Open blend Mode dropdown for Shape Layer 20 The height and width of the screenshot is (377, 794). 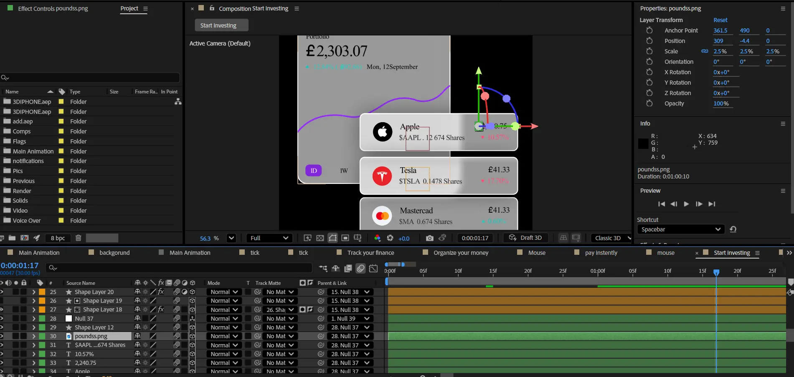(x=224, y=292)
